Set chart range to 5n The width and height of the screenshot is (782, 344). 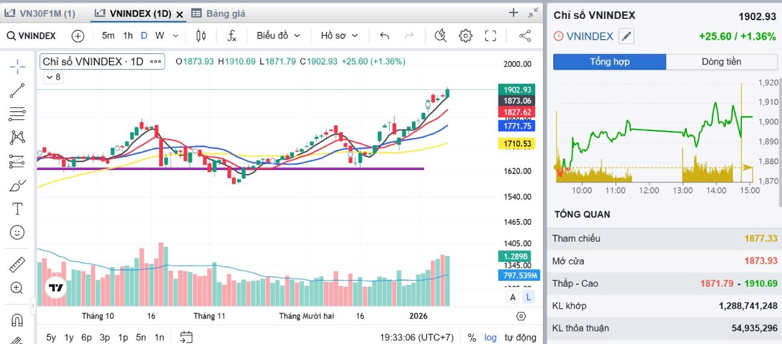tap(141, 337)
